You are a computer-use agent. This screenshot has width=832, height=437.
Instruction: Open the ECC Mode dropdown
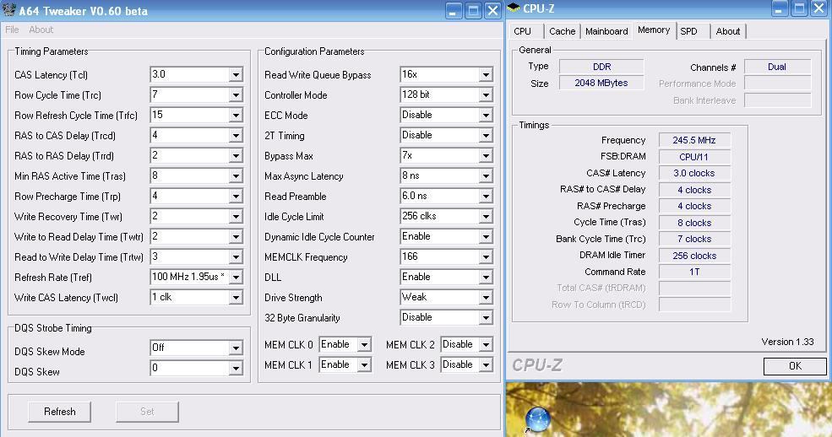[x=486, y=116]
